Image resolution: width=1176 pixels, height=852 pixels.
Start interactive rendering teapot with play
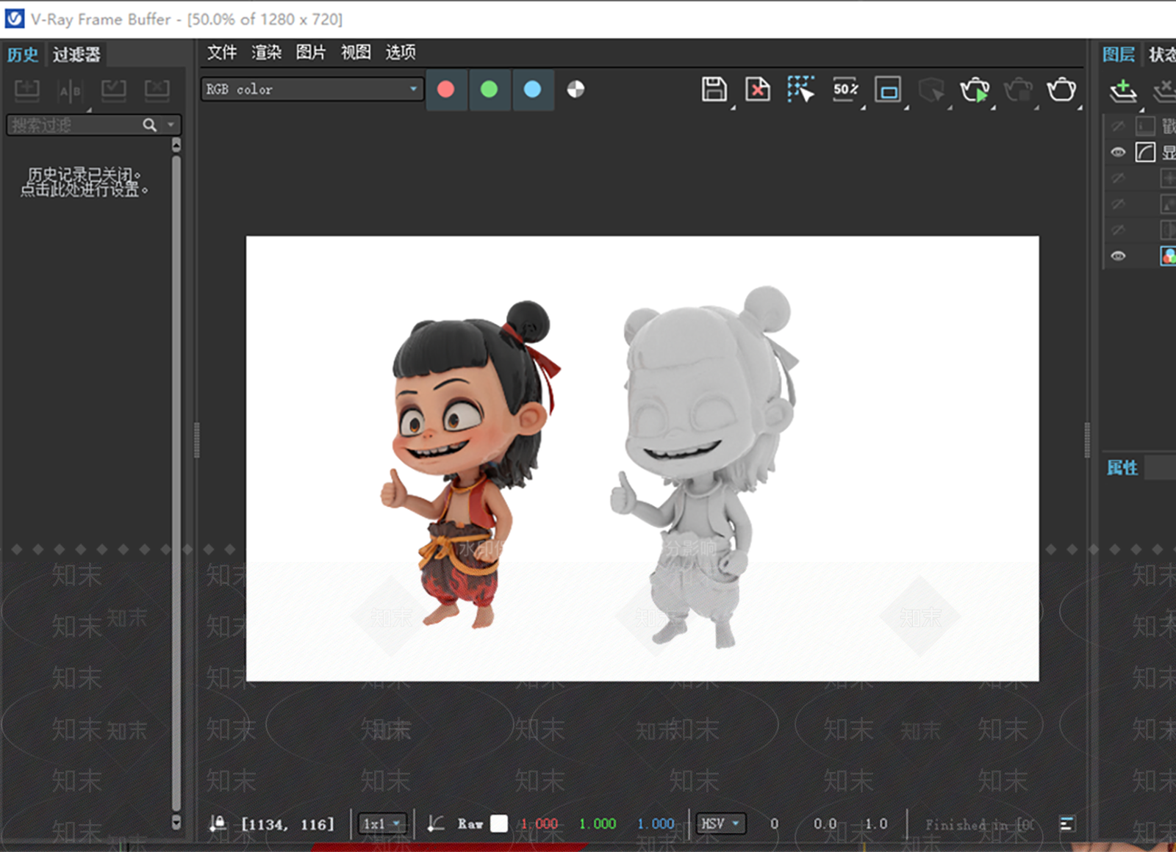(x=975, y=90)
